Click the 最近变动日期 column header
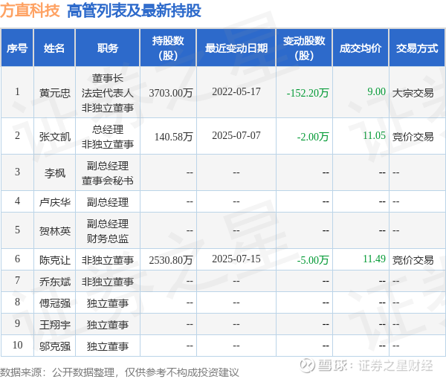The image size is (446, 379). click(236, 48)
